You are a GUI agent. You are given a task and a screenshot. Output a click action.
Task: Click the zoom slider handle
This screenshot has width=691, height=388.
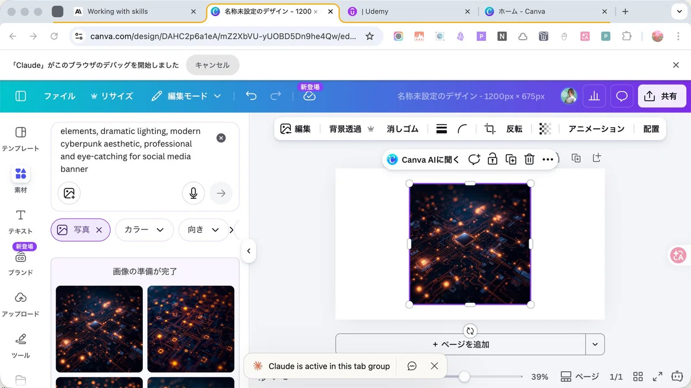[x=464, y=377]
